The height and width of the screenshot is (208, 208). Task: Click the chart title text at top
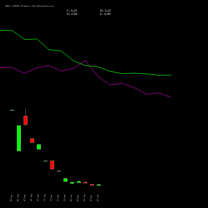tap(30, 6)
